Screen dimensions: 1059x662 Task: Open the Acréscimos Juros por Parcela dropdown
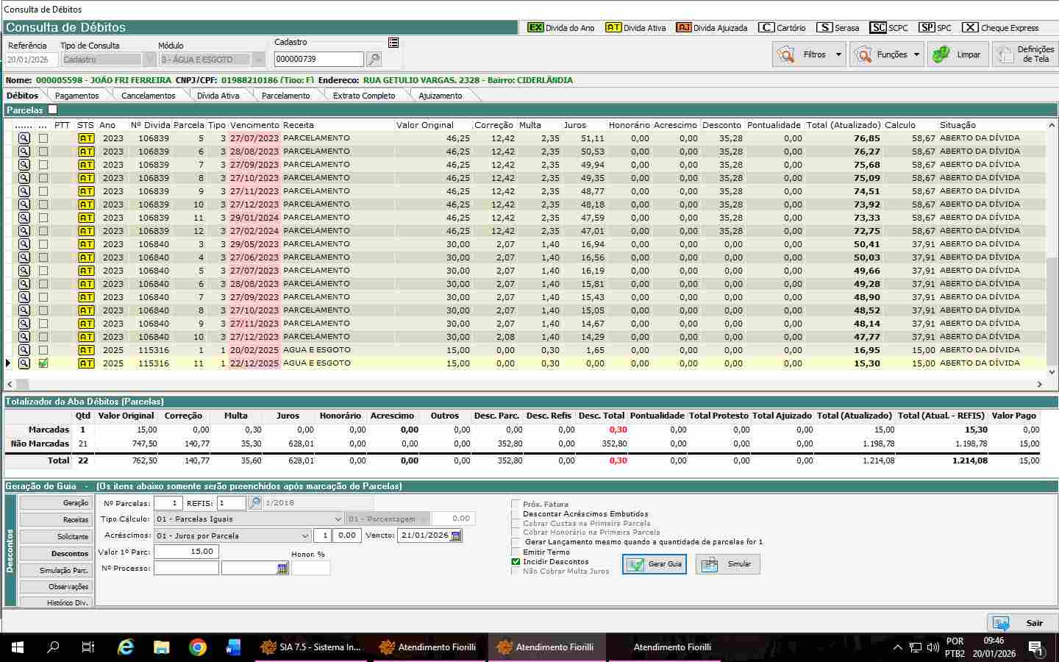pyautogui.click(x=304, y=535)
